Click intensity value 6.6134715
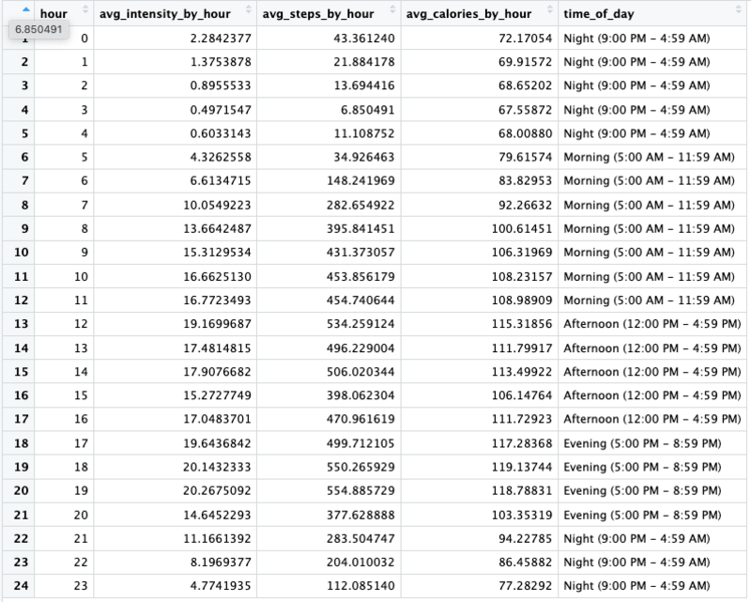This screenshot has width=751, height=602. (x=221, y=180)
